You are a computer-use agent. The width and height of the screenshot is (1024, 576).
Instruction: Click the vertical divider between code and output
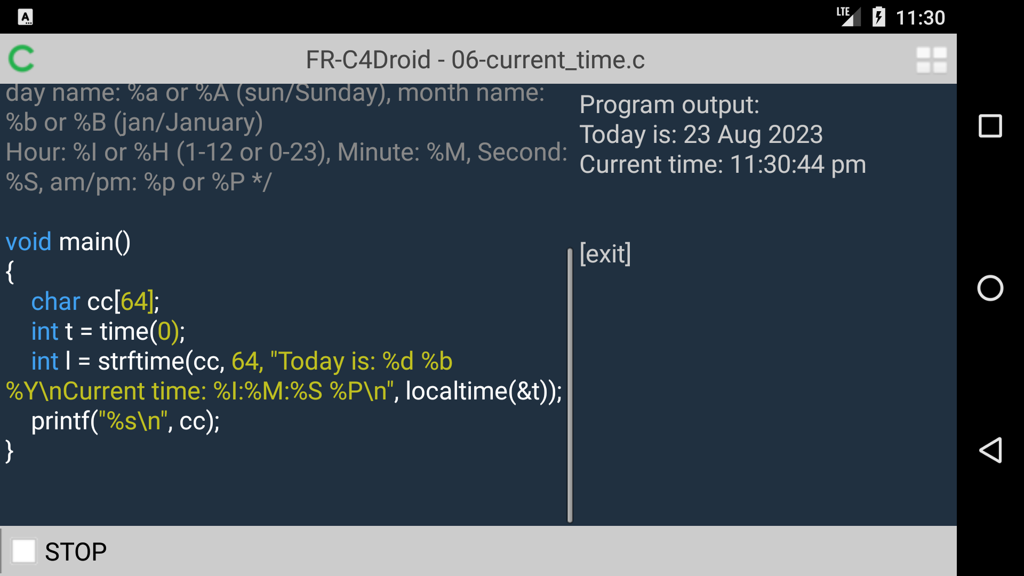[570, 384]
